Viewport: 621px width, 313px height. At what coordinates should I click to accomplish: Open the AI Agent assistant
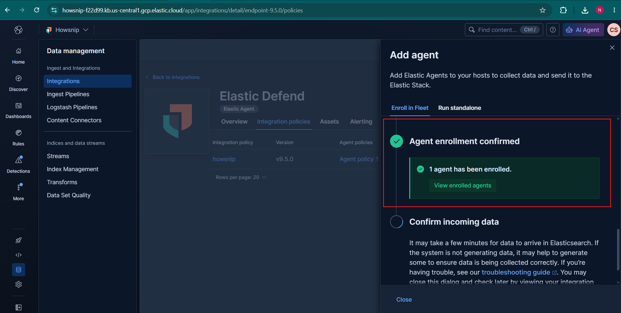[x=583, y=30]
